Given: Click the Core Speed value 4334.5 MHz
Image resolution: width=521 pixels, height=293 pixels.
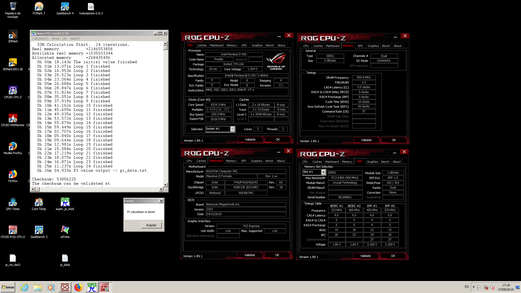Looking at the screenshot, I should pyautogui.click(x=218, y=105).
